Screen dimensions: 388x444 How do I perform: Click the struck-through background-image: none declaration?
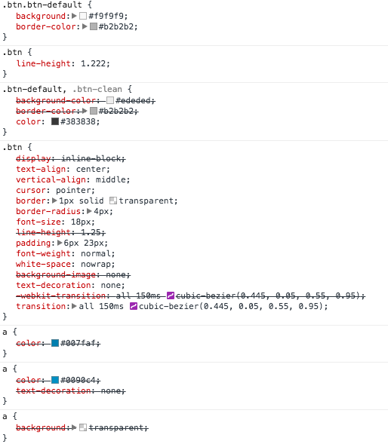pyautogui.click(x=73, y=274)
